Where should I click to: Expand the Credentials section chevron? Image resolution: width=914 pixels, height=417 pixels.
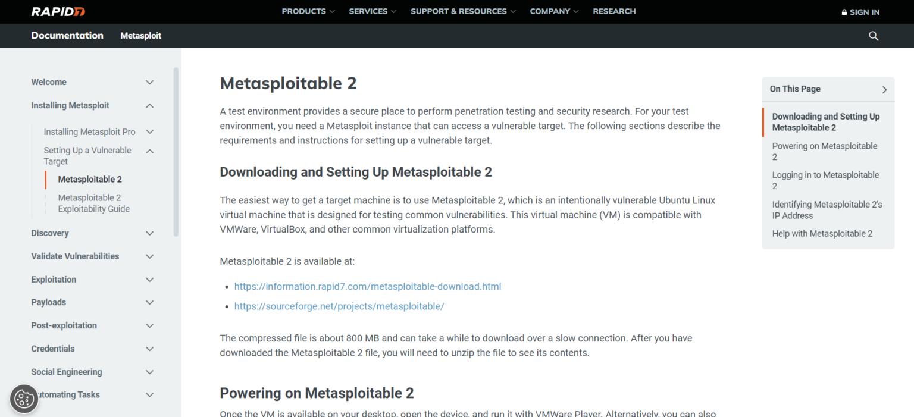point(150,349)
